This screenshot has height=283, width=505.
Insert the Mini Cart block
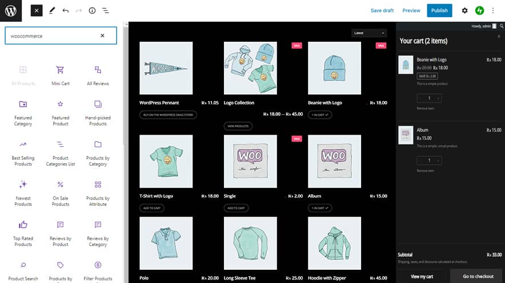(61, 75)
